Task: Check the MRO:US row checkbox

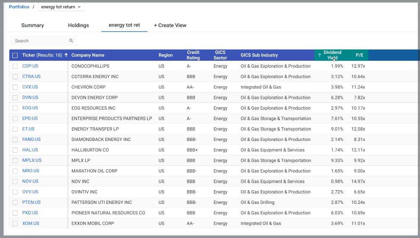Action: tap(15, 171)
